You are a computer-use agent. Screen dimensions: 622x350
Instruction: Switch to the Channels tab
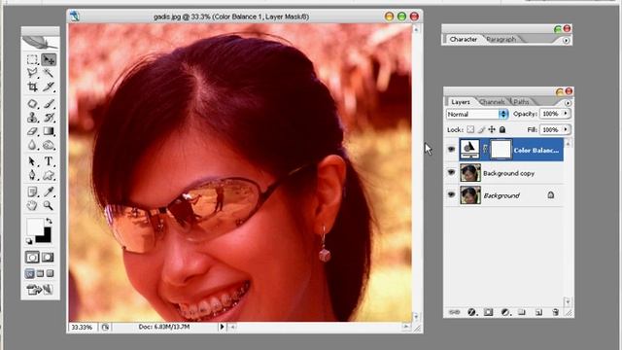click(492, 102)
